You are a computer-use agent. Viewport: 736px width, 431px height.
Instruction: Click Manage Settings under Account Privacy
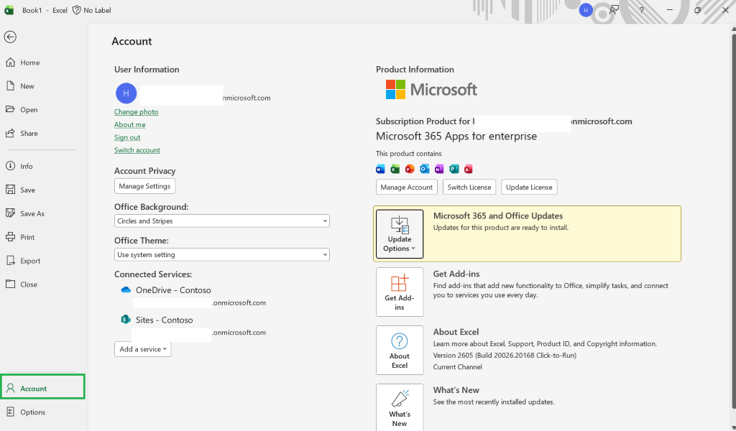144,186
